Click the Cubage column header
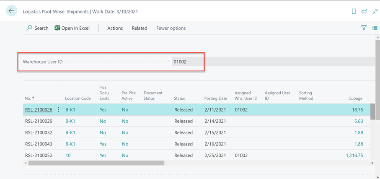Screen dimensions: 380x179 pos(355,98)
